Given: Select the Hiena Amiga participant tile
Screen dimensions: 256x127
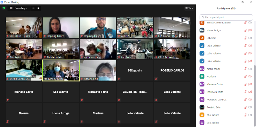Looking at the screenshot, I should pyautogui.click(x=61, y=113).
